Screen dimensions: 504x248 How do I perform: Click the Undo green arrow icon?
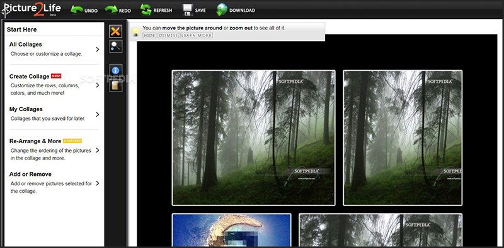(76, 10)
